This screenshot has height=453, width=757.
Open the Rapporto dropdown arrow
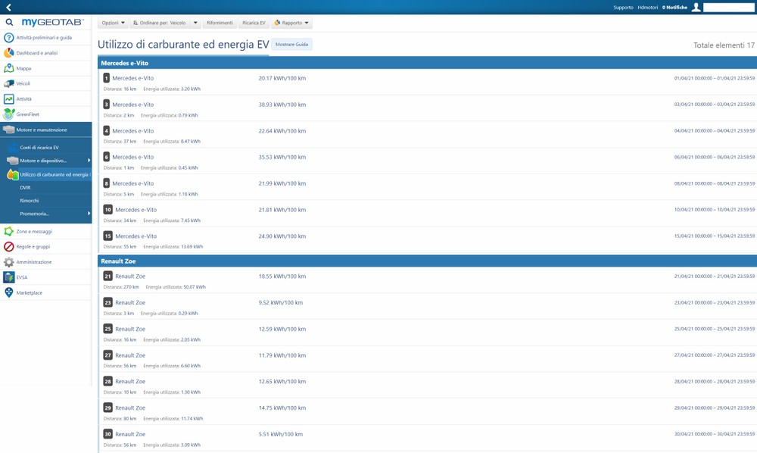pos(307,23)
